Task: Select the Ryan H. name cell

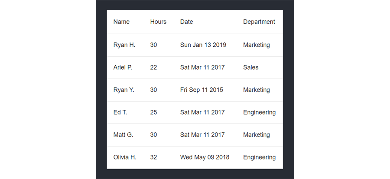Action: pyautogui.click(x=124, y=45)
